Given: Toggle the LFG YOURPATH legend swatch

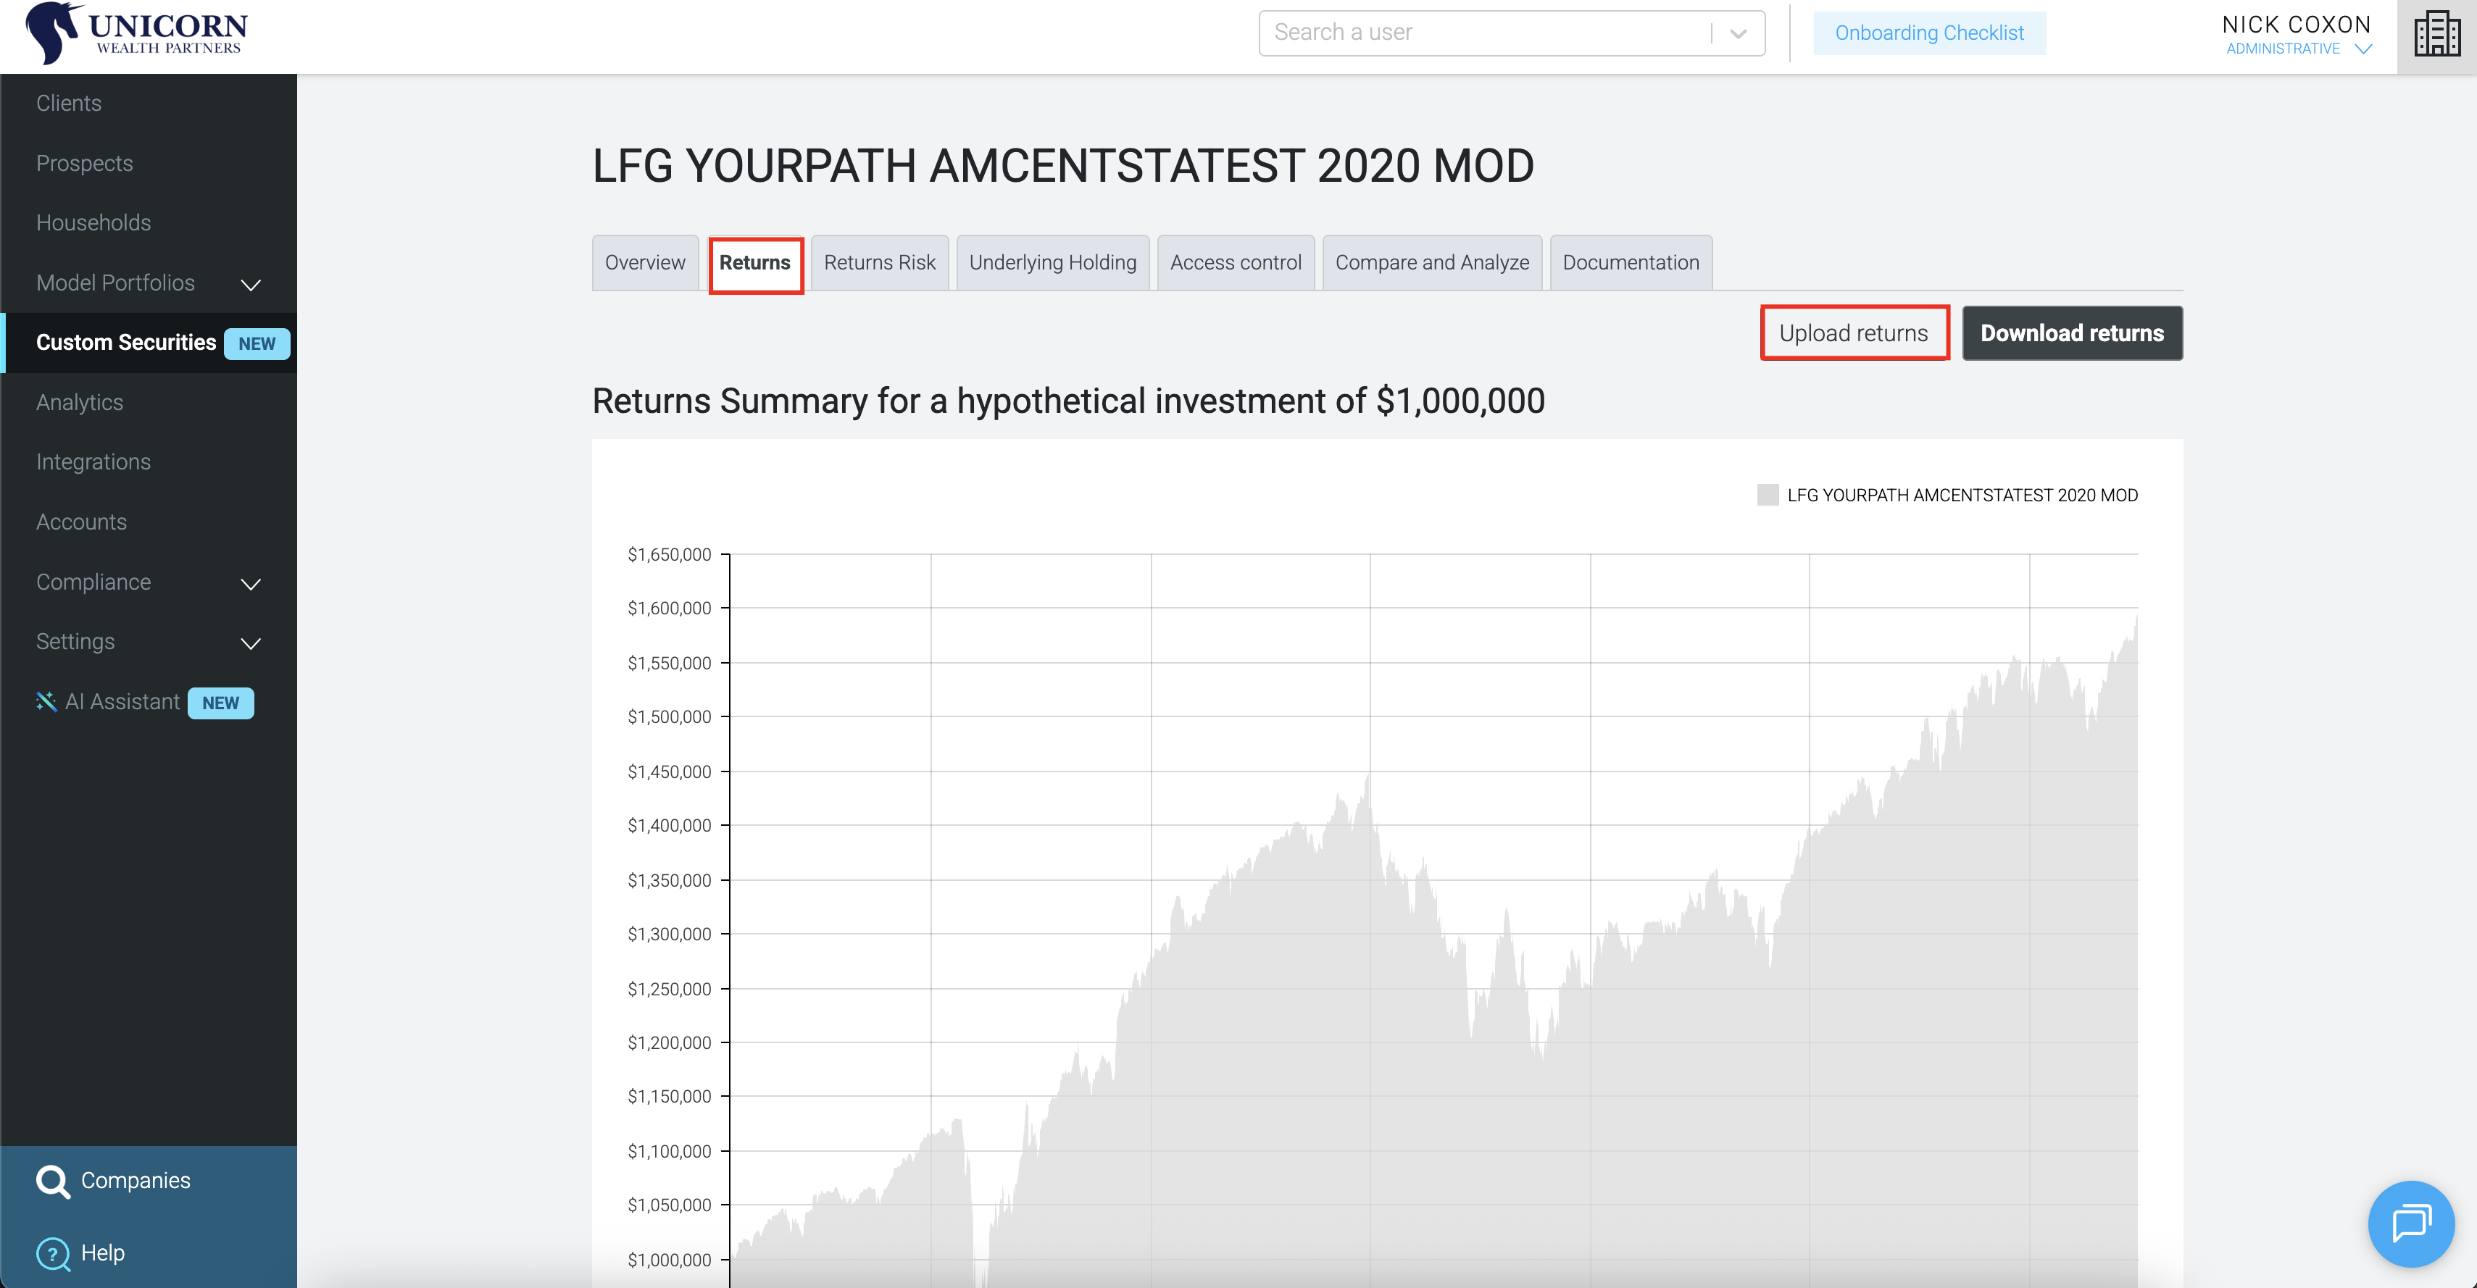Looking at the screenshot, I should tap(1768, 495).
